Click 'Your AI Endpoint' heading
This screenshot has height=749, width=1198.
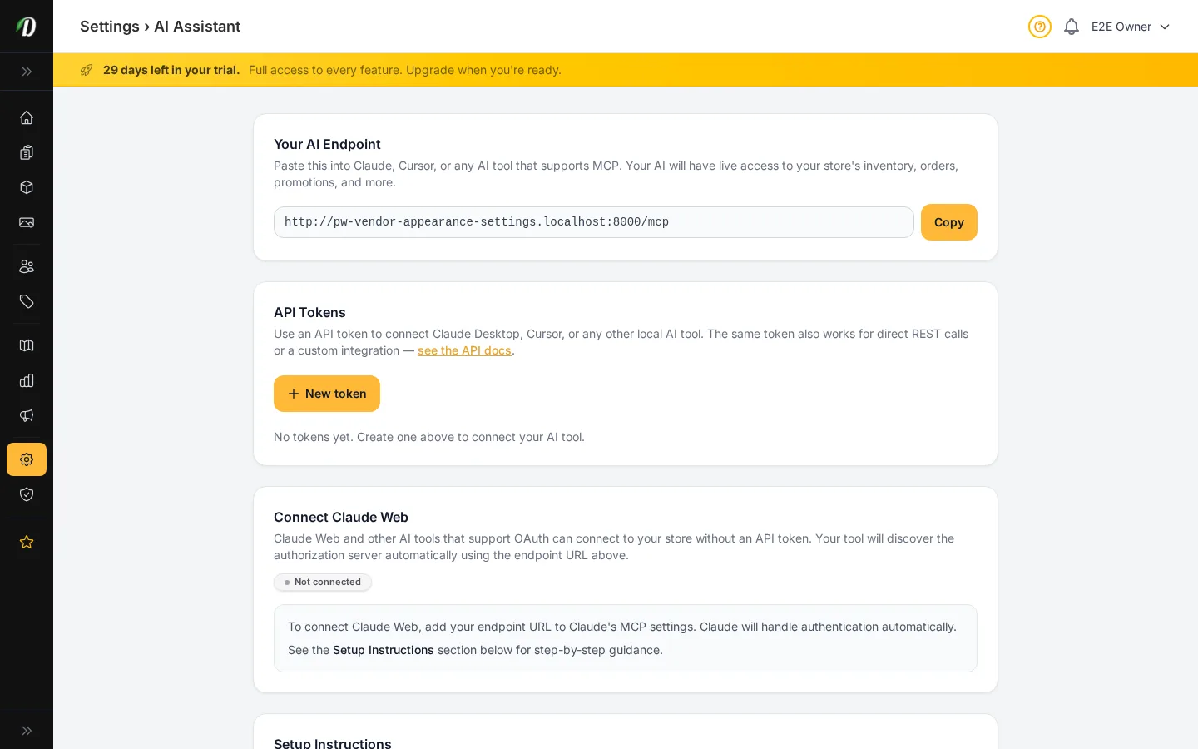(x=327, y=144)
